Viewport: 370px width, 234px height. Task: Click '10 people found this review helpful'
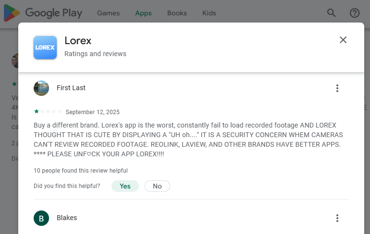coord(81,171)
